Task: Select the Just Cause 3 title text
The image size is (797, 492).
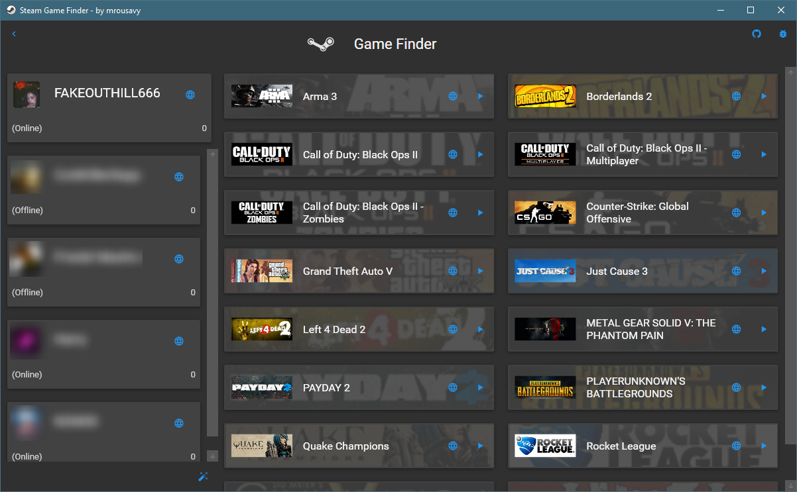Action: click(617, 271)
